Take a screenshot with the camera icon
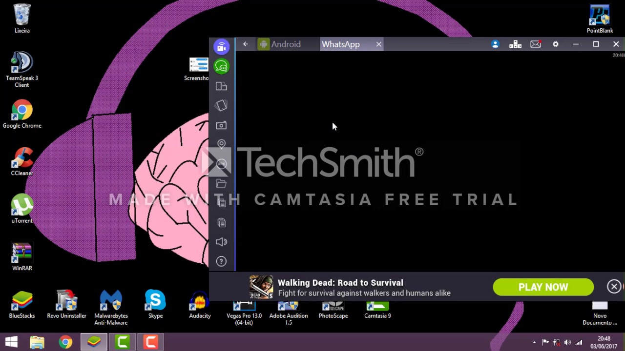This screenshot has height=351, width=625. point(221,125)
